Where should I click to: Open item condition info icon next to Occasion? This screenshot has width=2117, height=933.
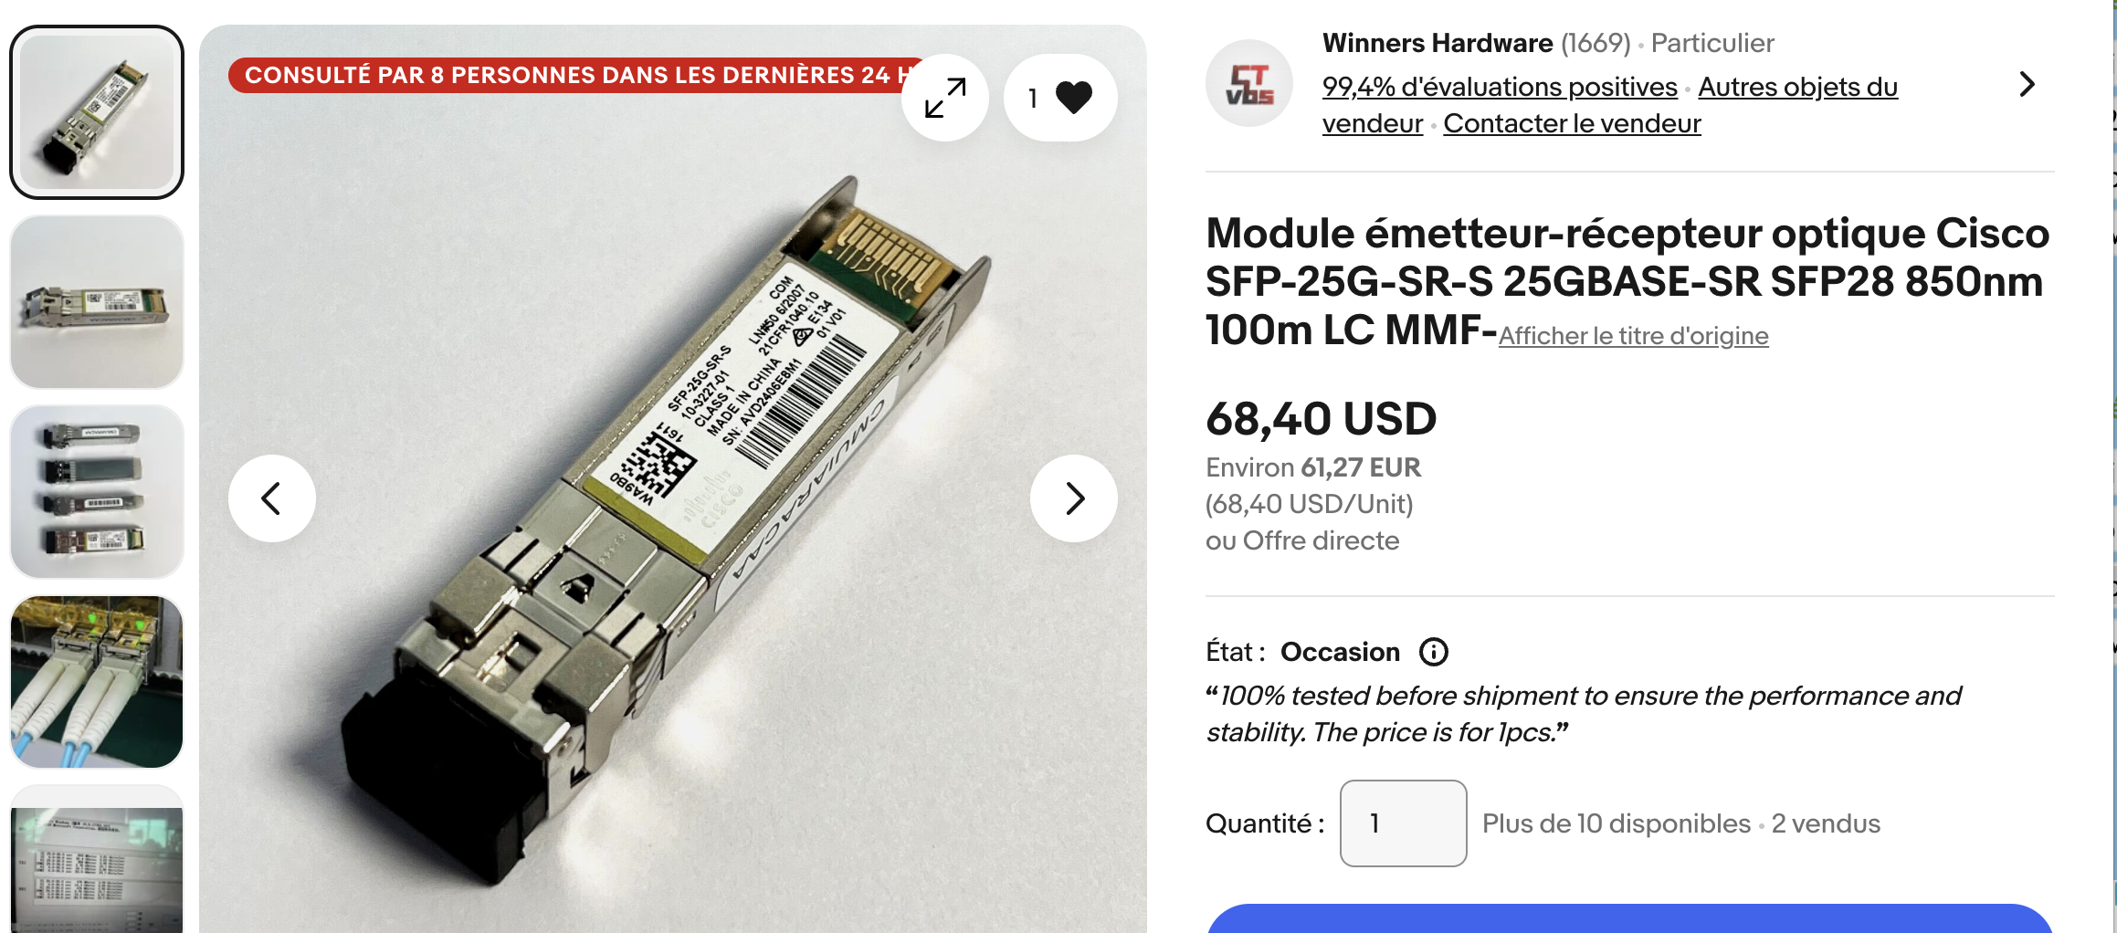pyautogui.click(x=1433, y=652)
